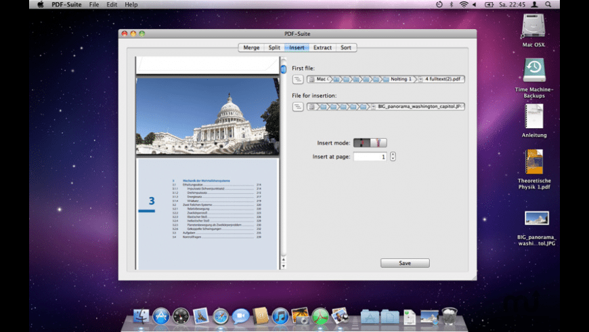The image size is (589, 332).
Task: Open the File menu
Action: [x=94, y=5]
